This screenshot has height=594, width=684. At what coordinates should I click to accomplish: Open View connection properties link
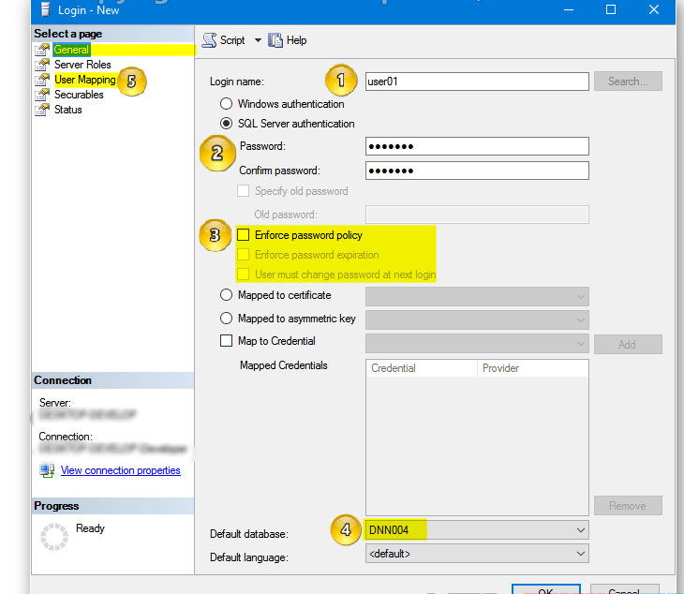(x=120, y=470)
